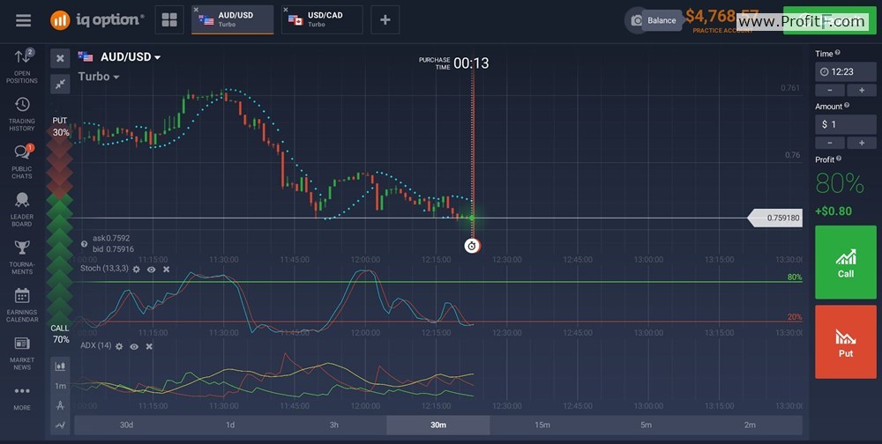Close the chart with the X button

coord(60,58)
